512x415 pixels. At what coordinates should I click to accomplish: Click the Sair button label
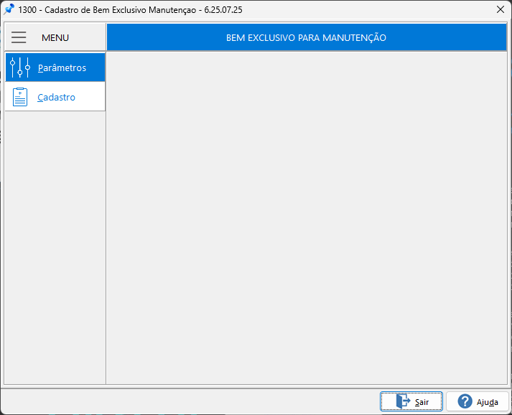422,402
